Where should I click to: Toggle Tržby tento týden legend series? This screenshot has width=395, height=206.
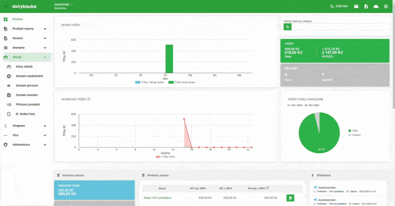coord(182,82)
